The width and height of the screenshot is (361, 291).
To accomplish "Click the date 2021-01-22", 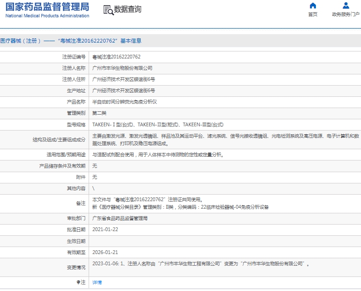I will pyautogui.click(x=105, y=229).
